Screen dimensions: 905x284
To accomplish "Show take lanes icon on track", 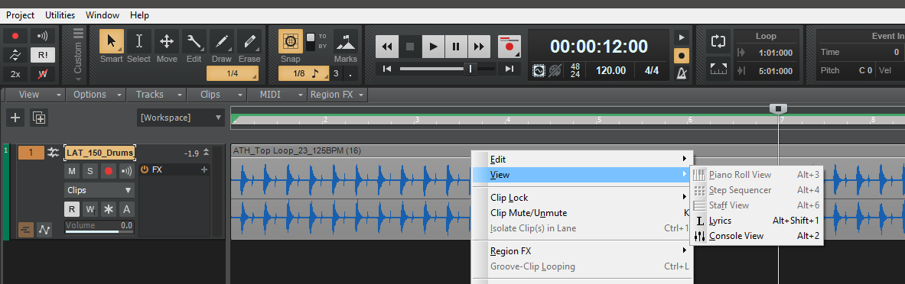I will 26,230.
